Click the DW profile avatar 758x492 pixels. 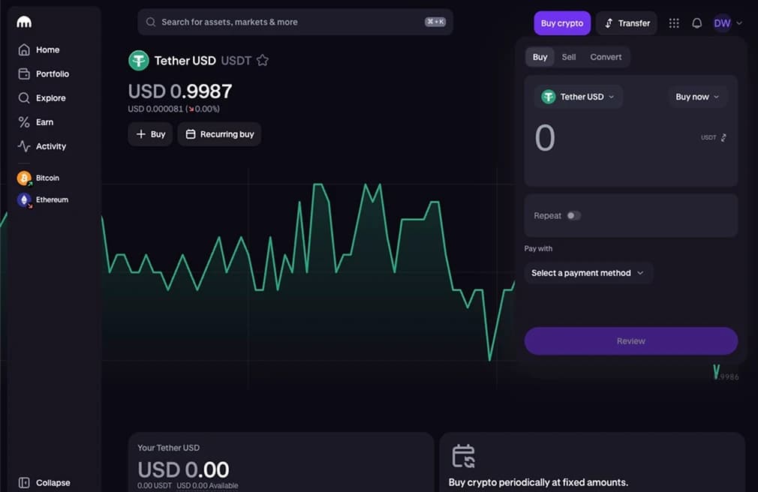point(722,23)
